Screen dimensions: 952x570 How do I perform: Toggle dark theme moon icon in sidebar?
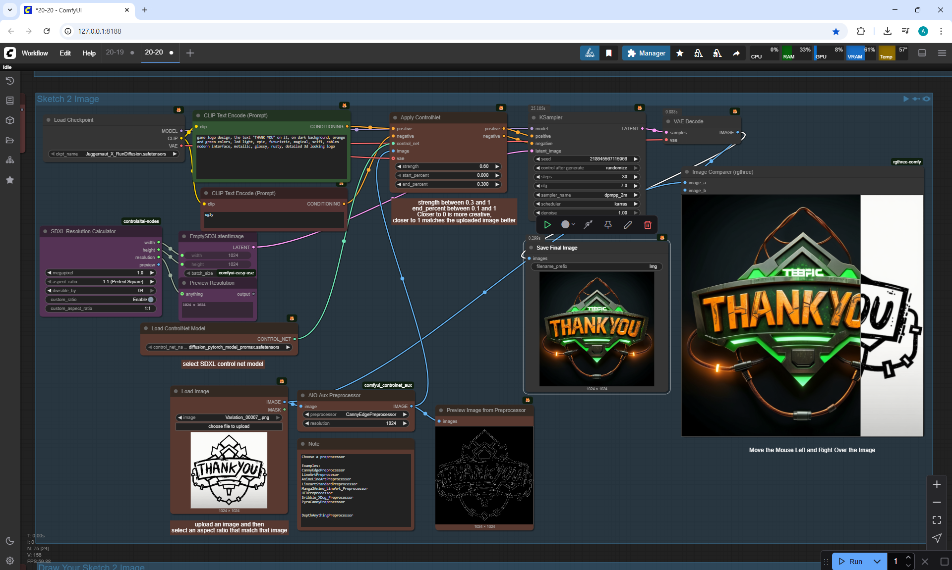(x=9, y=541)
